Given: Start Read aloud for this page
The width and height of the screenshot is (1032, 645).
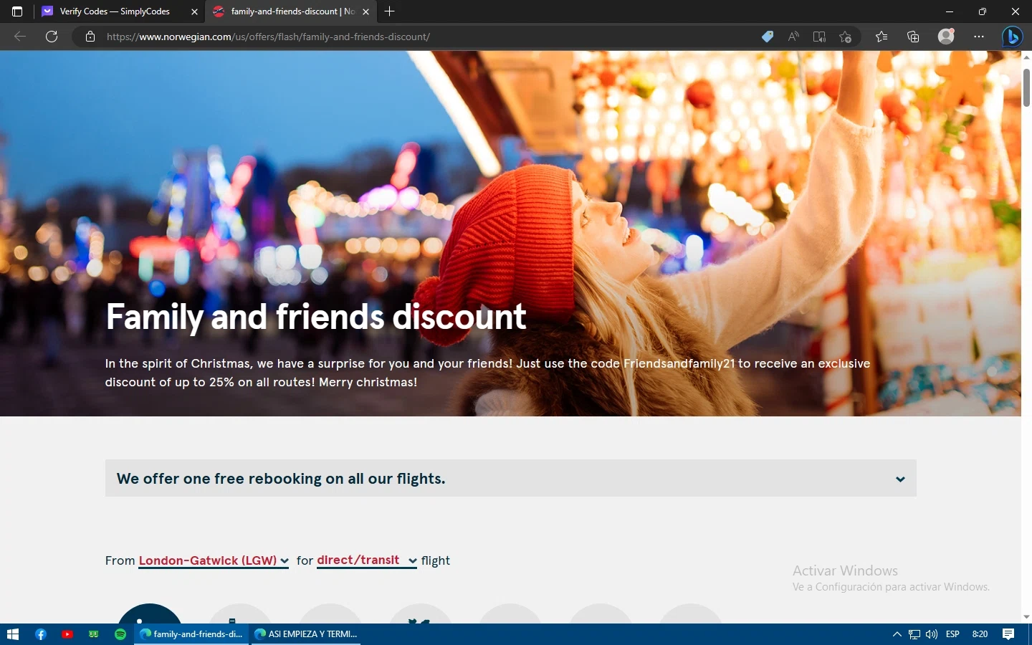Looking at the screenshot, I should [793, 37].
